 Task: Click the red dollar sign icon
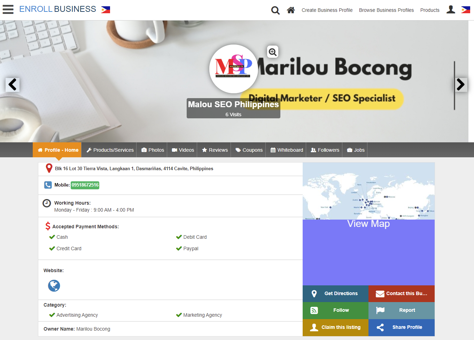(48, 226)
